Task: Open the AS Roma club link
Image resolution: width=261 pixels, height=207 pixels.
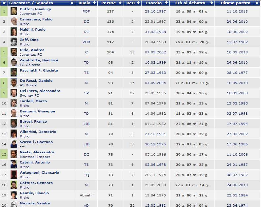Action: click(x=28, y=85)
